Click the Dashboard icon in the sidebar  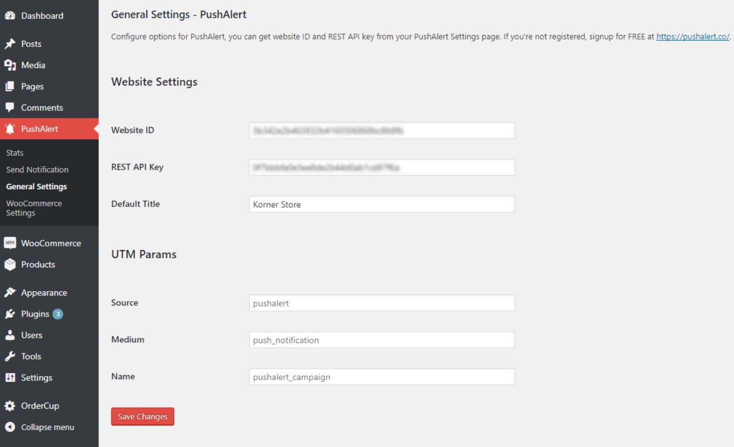pos(10,15)
